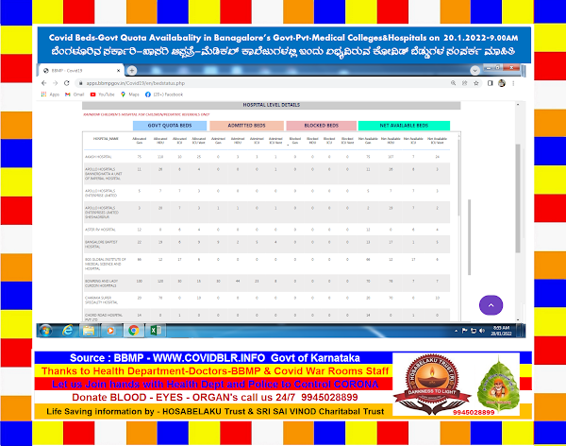
Task: Select the BBMP - Covid19 browser tab
Action: point(81,71)
